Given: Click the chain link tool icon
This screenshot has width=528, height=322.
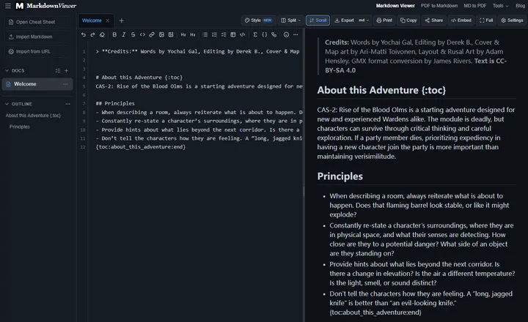Looking at the screenshot, I should point(274,34).
